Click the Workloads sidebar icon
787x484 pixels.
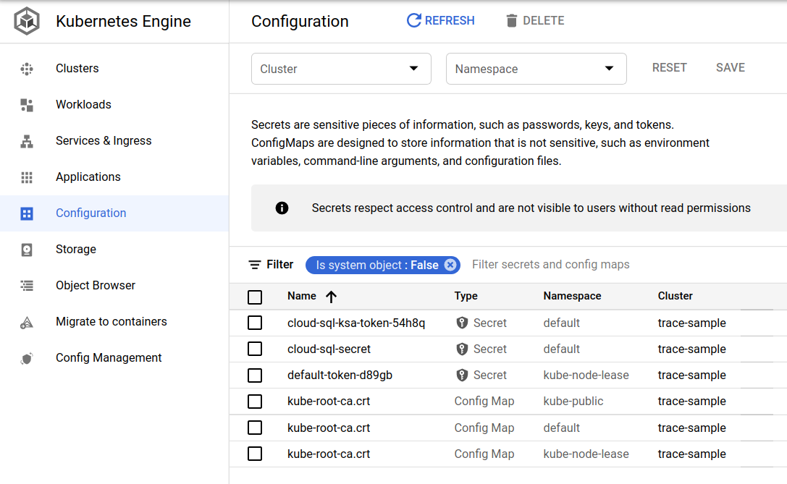[27, 105]
